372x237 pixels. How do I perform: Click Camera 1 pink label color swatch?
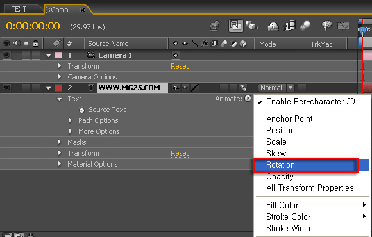tap(58, 55)
